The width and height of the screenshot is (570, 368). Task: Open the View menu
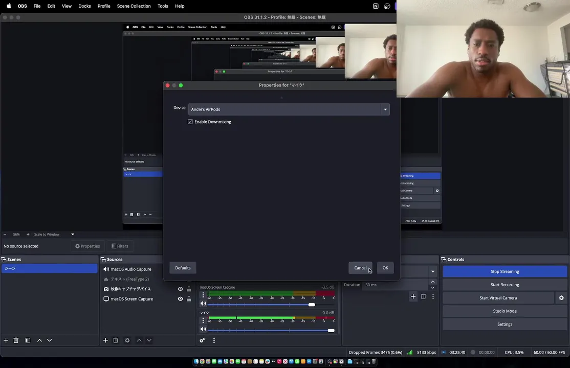(67, 6)
